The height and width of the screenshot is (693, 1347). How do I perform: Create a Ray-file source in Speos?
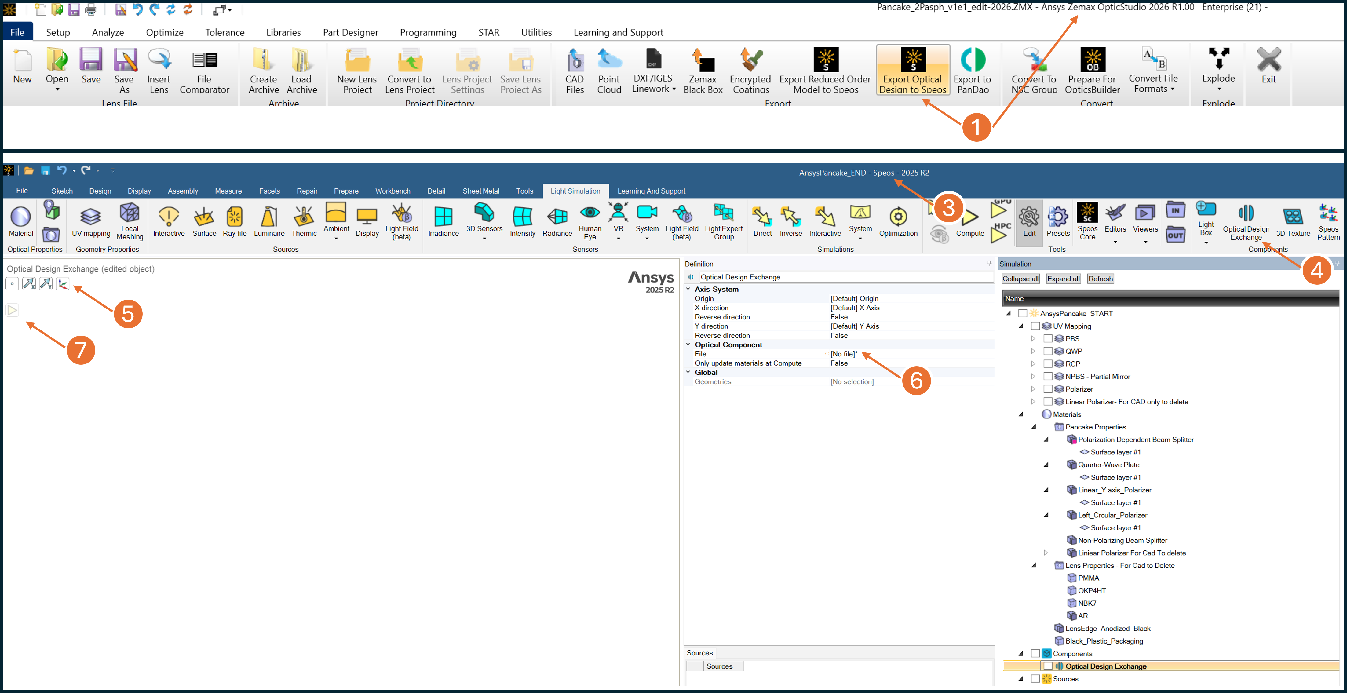pyautogui.click(x=235, y=221)
